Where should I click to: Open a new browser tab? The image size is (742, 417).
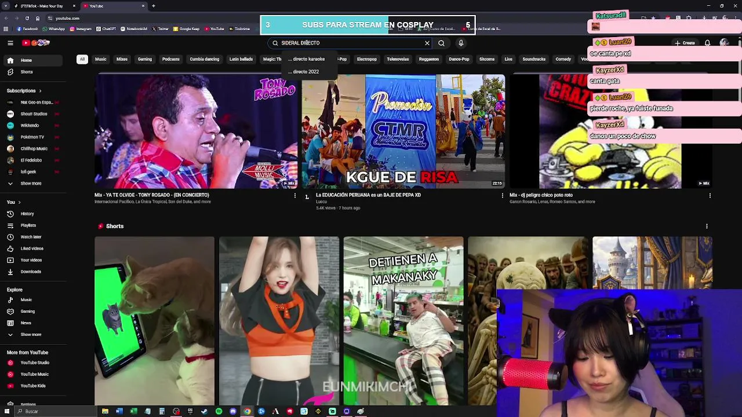click(x=154, y=6)
